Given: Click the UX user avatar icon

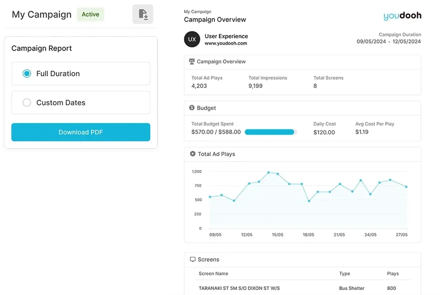Looking at the screenshot, I should [x=192, y=39].
